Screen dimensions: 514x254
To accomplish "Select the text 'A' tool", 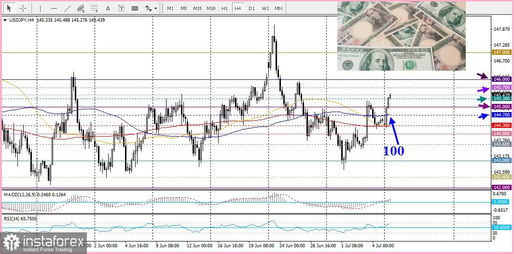I will pyautogui.click(x=108, y=8).
